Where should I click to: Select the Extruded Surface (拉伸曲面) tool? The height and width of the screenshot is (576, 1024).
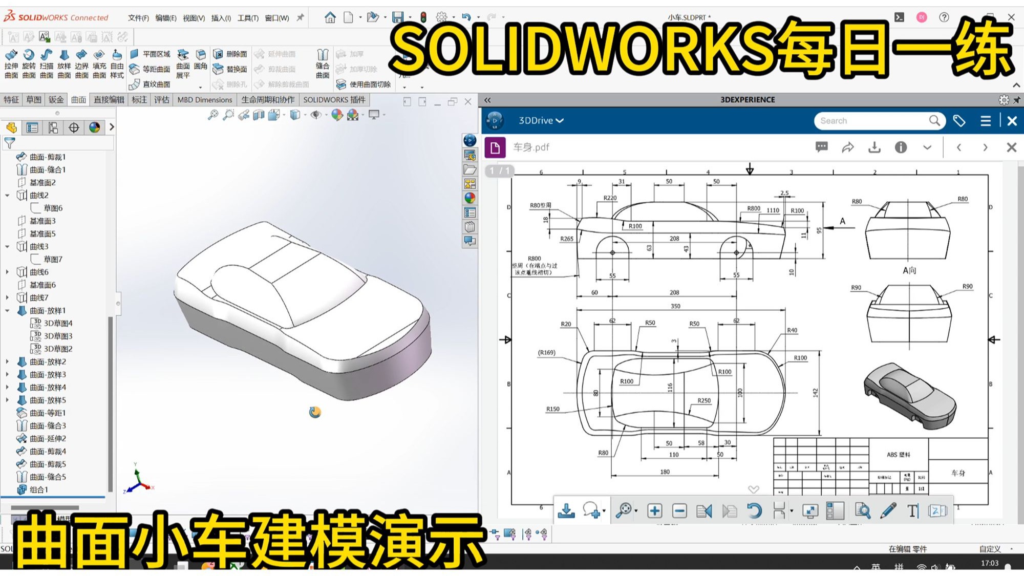(11, 64)
